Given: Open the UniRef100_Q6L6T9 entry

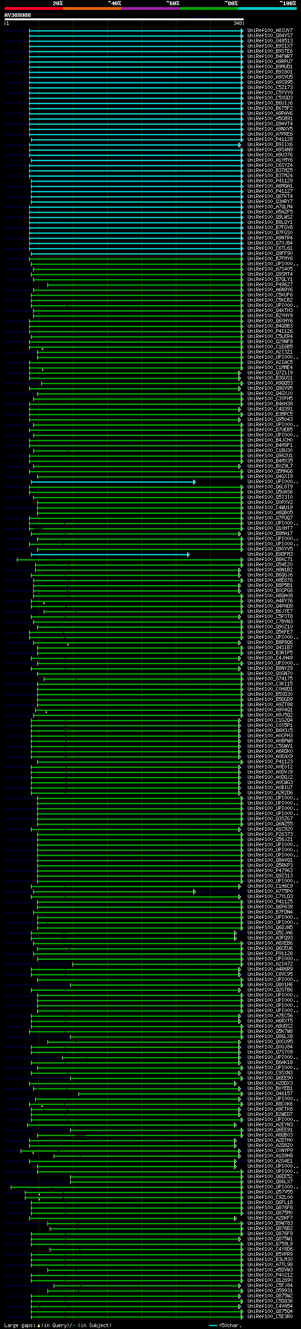Looking at the screenshot, I should coord(270,487).
